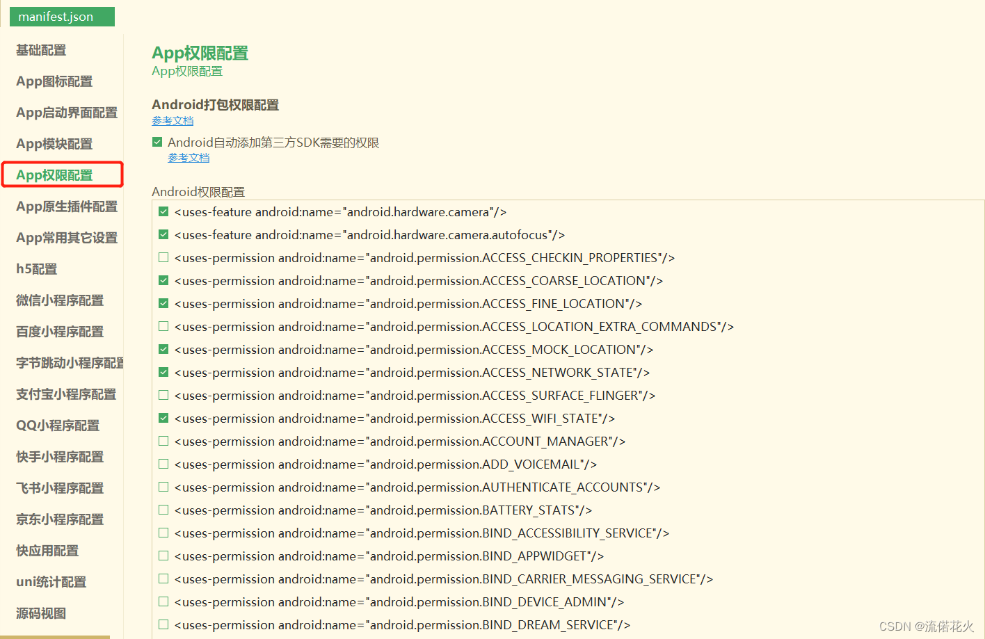This screenshot has width=985, height=639.
Task: Open App原生插件配置 section
Action: click(67, 207)
